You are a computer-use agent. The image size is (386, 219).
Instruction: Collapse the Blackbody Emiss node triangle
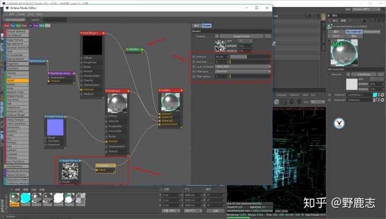pyautogui.click(x=49, y=73)
